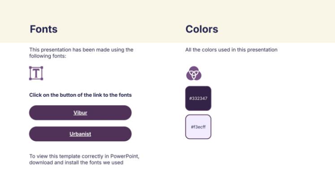Click the text box "T" icon
This screenshot has height=188, width=335.
[36, 73]
